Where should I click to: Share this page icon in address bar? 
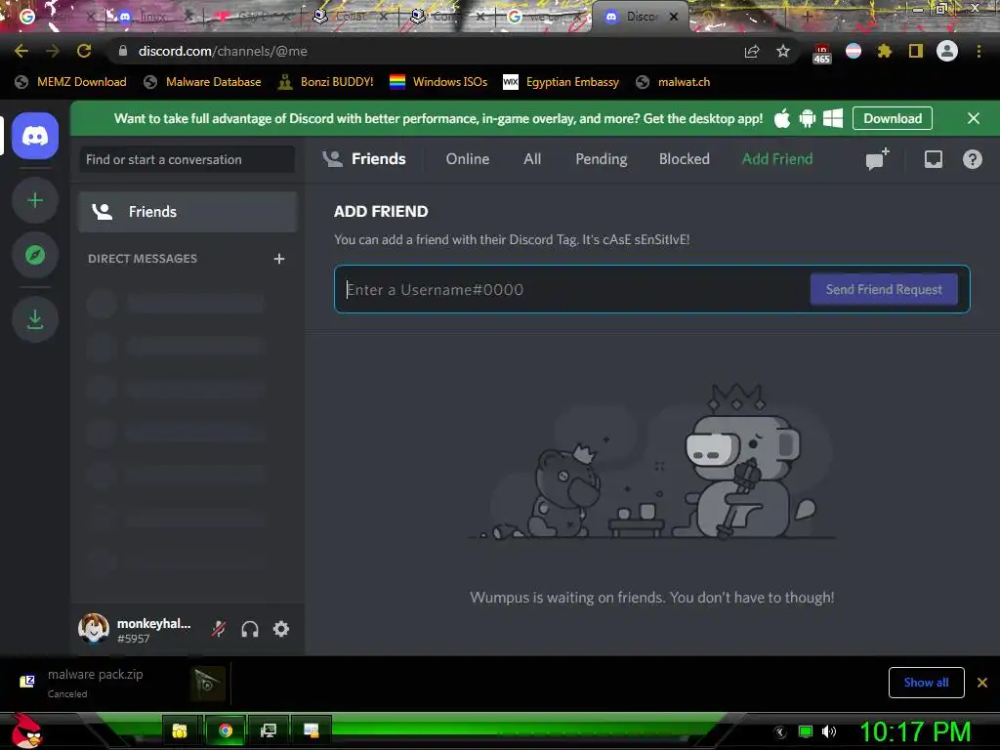tap(752, 51)
